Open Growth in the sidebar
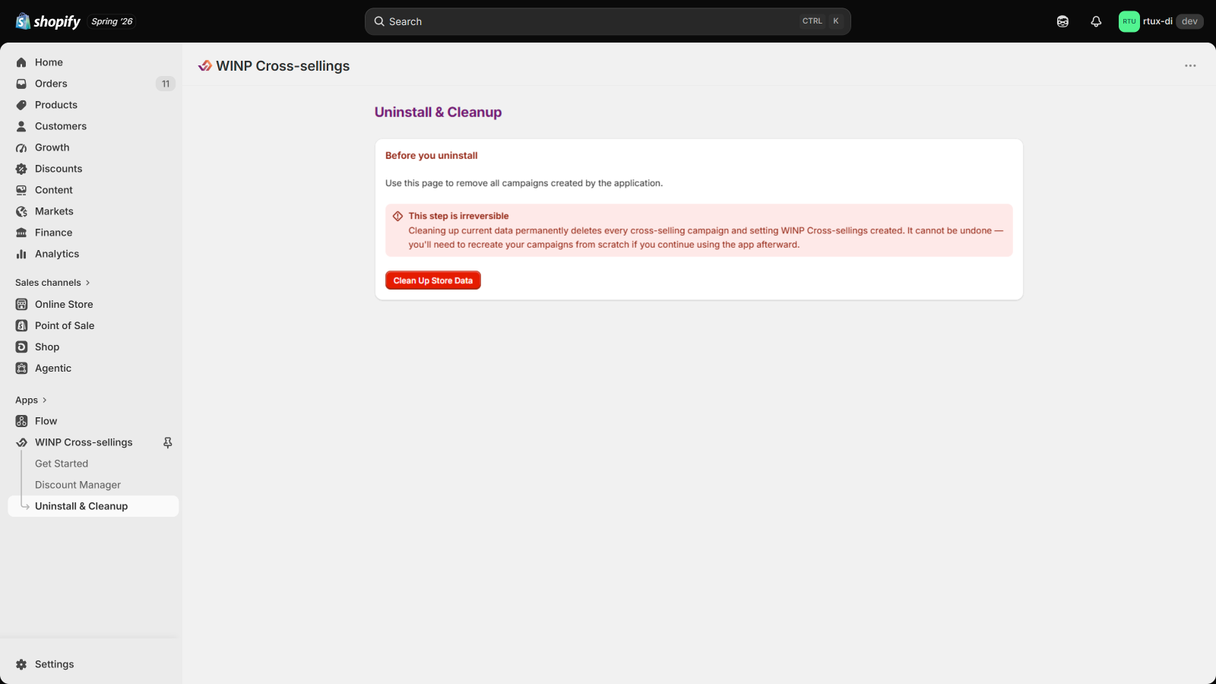The image size is (1216, 684). [93, 147]
